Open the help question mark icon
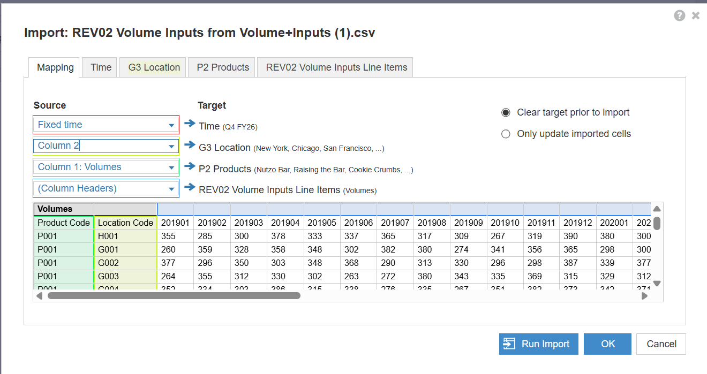 [x=680, y=16]
